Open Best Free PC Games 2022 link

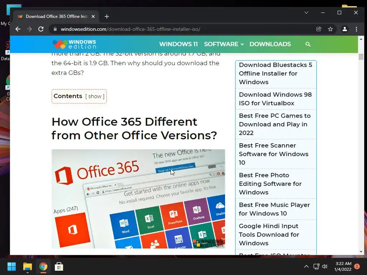click(275, 124)
